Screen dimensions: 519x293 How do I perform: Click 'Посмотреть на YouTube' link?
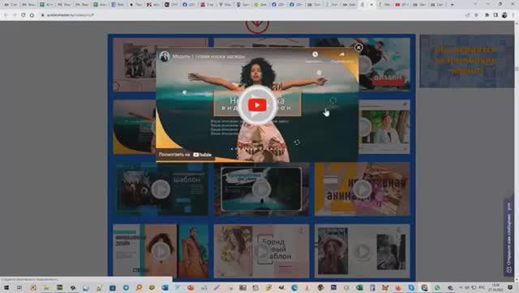pos(186,155)
